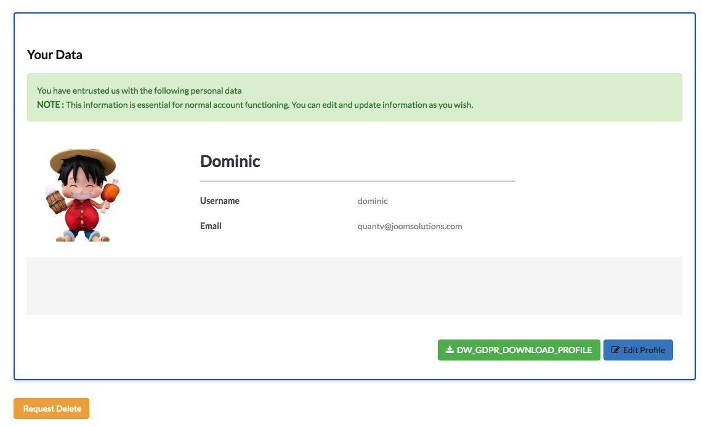
Task: Click the orange Request Delete button
Action: coord(52,409)
